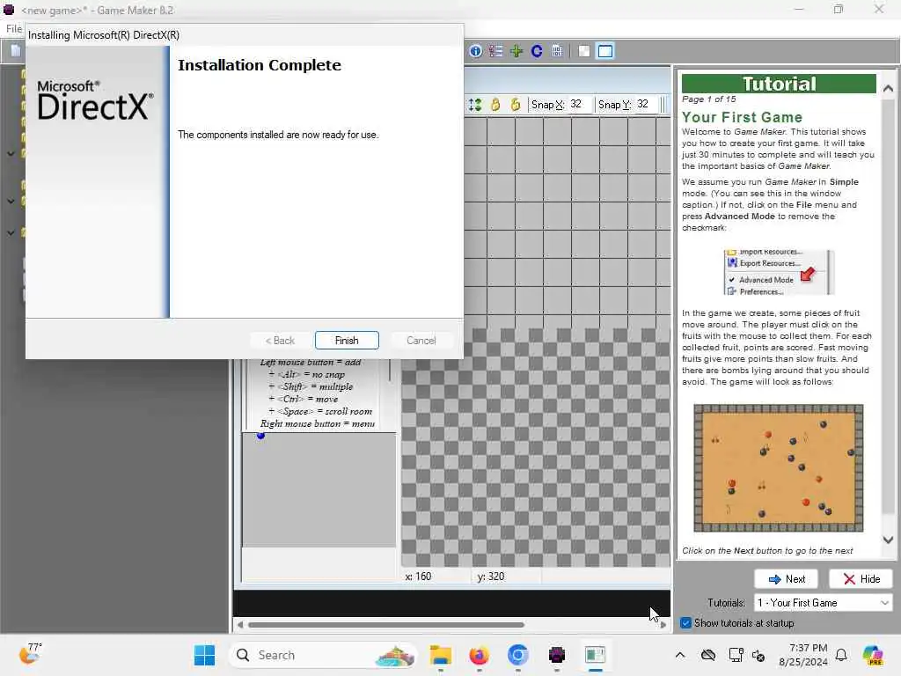Click the Advanced Mode menu illustration in tutorial

click(779, 273)
